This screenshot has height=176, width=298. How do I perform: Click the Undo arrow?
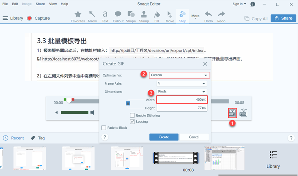[x=209, y=17]
